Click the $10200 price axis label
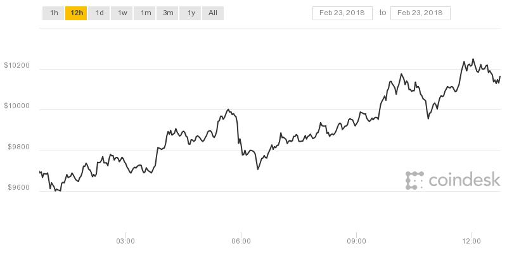 click(17, 66)
